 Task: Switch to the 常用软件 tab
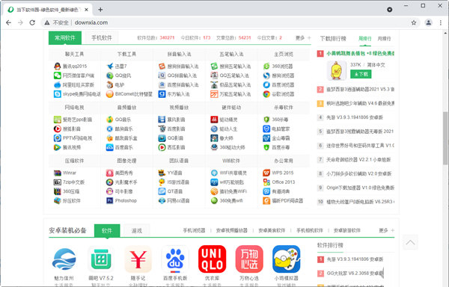coord(65,37)
